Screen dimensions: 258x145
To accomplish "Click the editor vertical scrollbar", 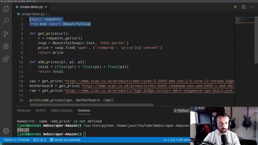I will pyautogui.click(x=256, y=40).
